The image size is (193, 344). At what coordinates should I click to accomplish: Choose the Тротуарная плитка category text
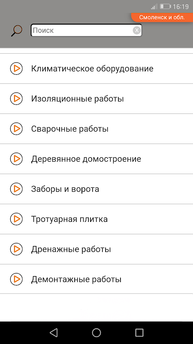69,219
